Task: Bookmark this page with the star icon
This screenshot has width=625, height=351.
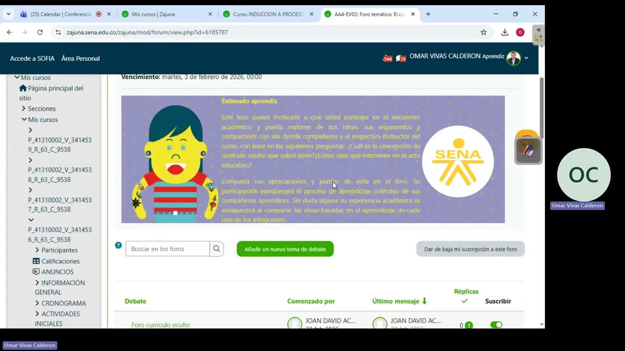Action: tap(483, 32)
